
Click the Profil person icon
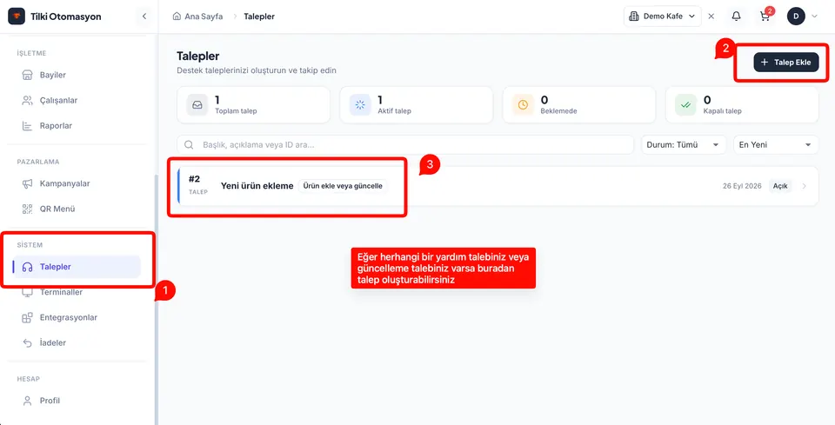[x=27, y=401]
